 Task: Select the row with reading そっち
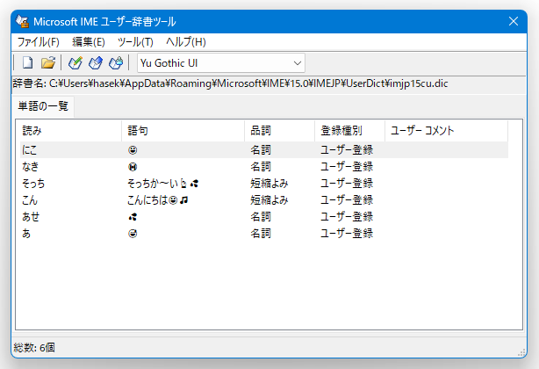264,184
